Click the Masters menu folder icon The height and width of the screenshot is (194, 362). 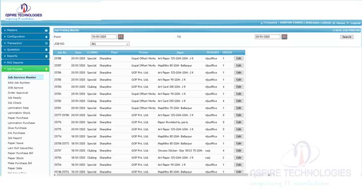(x=46, y=30)
